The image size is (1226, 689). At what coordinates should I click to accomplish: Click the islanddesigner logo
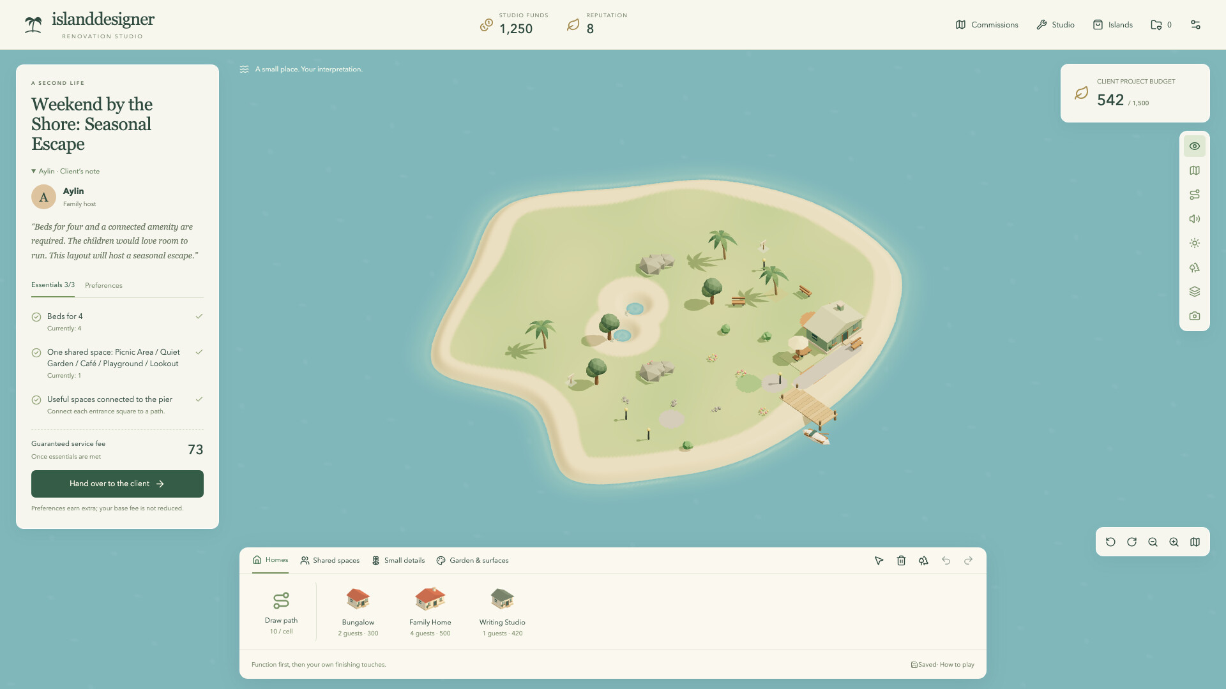tap(89, 25)
